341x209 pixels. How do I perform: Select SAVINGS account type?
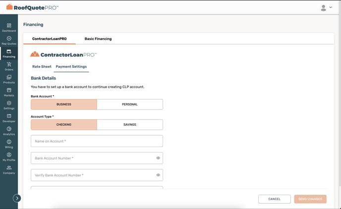point(130,124)
